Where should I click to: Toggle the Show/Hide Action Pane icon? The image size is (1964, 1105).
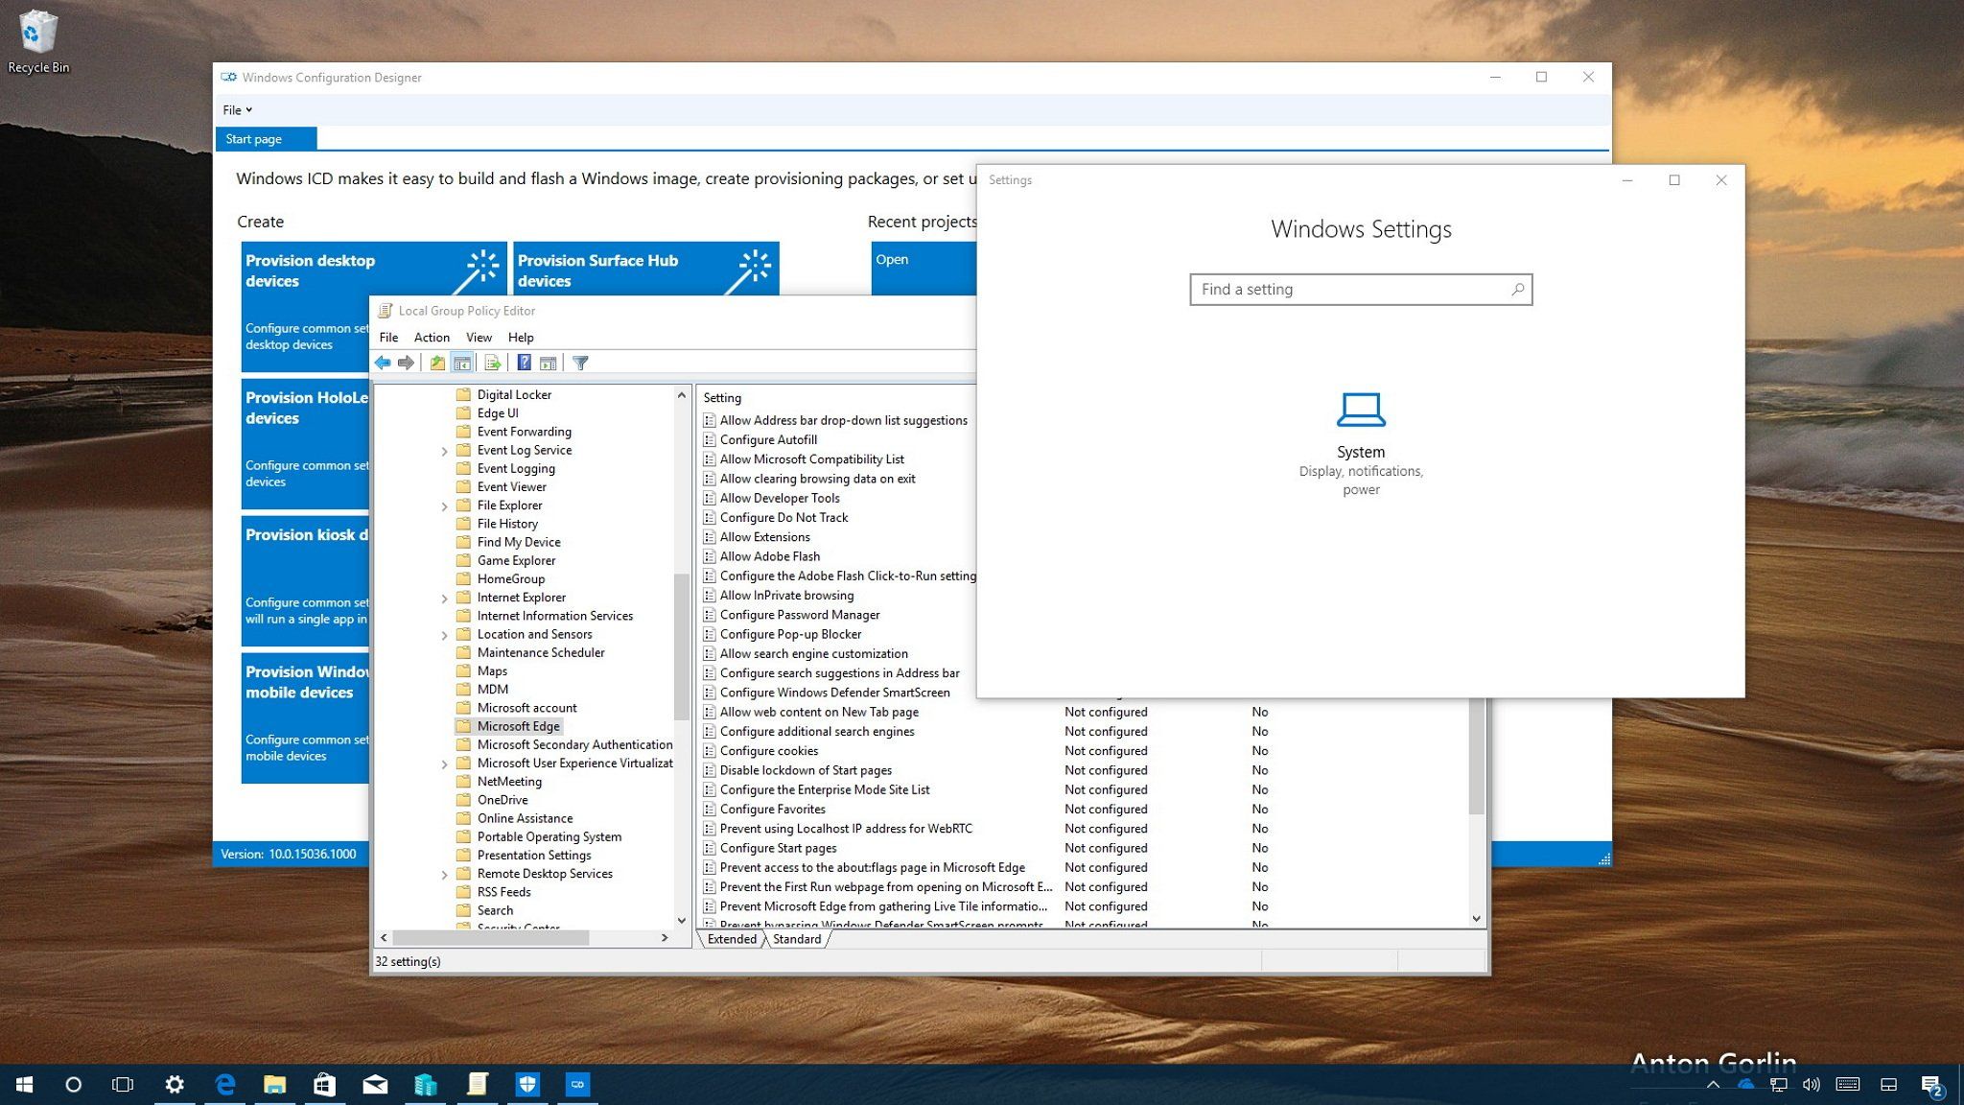click(x=549, y=363)
